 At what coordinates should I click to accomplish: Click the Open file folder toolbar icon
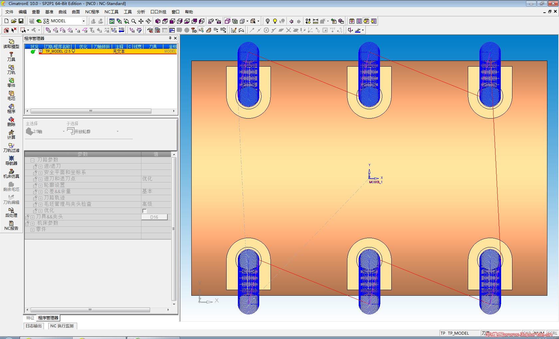point(14,21)
